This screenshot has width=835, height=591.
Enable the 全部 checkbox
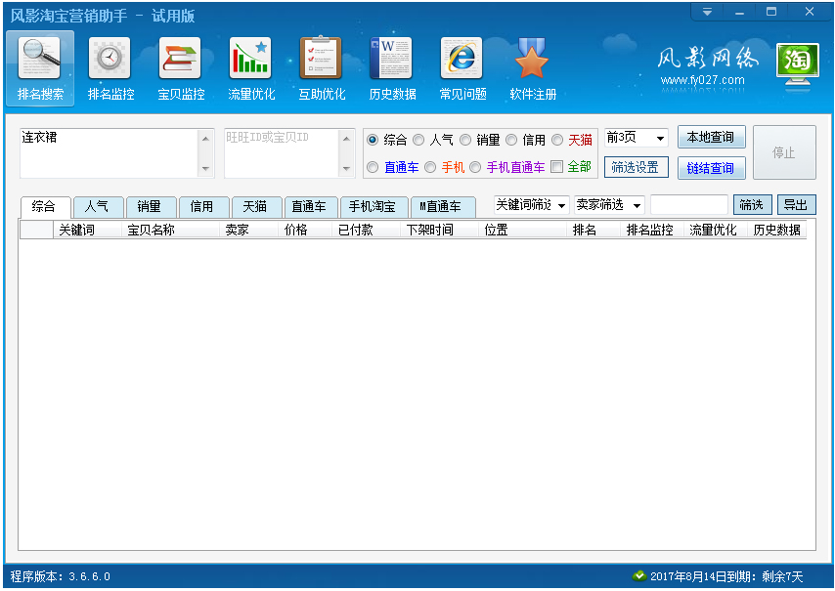pyautogui.click(x=556, y=167)
